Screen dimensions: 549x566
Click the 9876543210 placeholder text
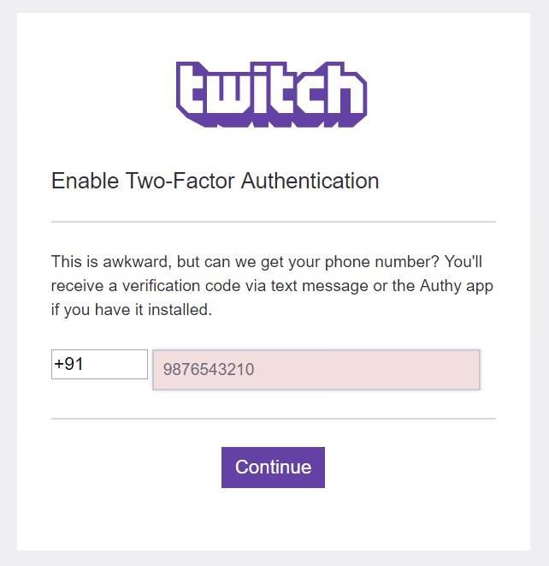tap(209, 369)
